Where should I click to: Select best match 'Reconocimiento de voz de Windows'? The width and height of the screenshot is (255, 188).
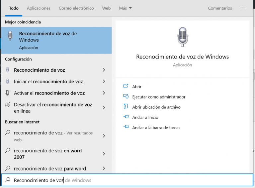point(56,40)
